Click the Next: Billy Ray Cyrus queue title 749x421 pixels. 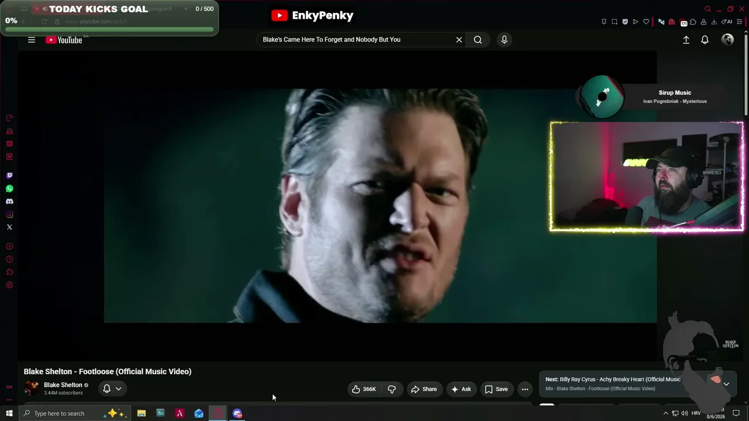(x=613, y=379)
